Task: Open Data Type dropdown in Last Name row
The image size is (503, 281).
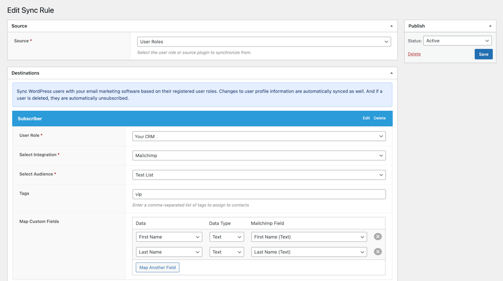Action: [x=226, y=252]
